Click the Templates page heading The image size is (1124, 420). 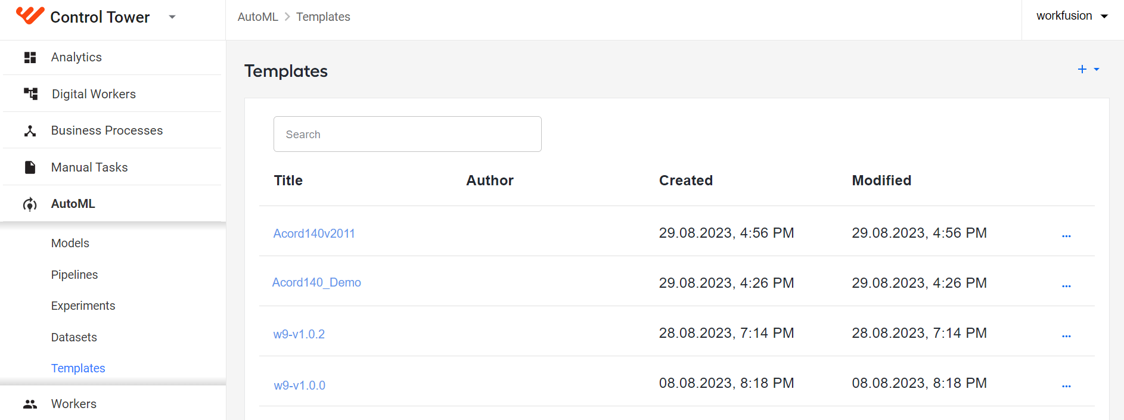(x=286, y=71)
